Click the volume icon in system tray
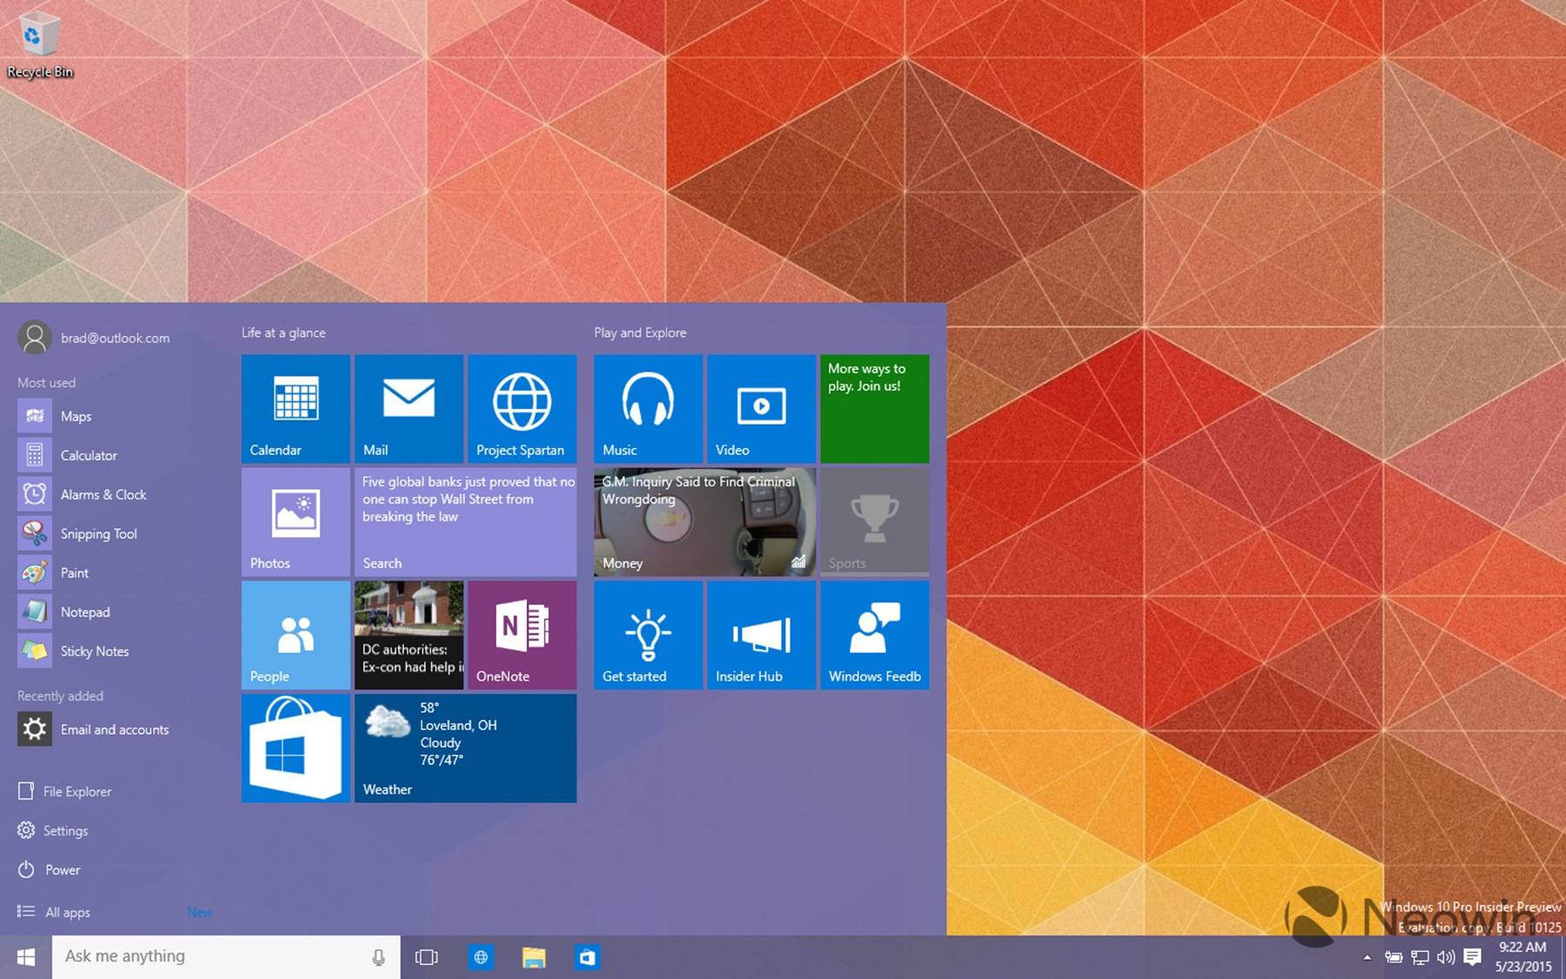 click(x=1446, y=957)
